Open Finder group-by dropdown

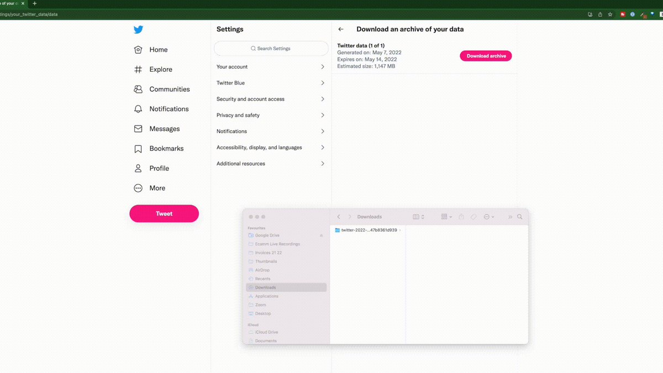446,217
